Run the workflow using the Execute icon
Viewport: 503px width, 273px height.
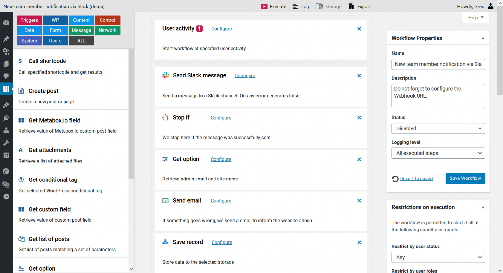pos(264,6)
